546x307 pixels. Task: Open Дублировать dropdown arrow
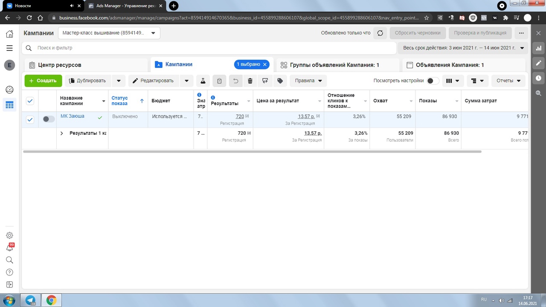tap(119, 81)
